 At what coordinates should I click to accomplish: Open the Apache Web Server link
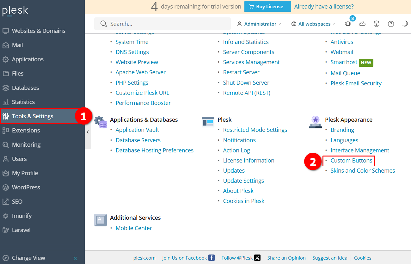coord(141,72)
